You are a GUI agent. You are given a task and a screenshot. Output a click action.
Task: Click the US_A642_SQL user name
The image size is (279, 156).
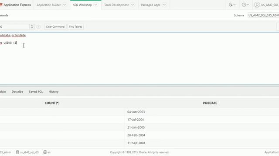click(270, 5)
